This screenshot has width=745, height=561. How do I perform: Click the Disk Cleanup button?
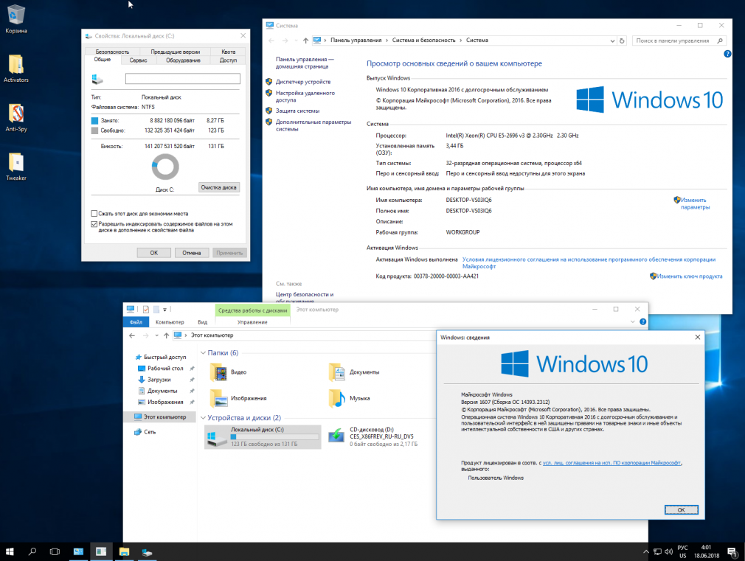(218, 188)
